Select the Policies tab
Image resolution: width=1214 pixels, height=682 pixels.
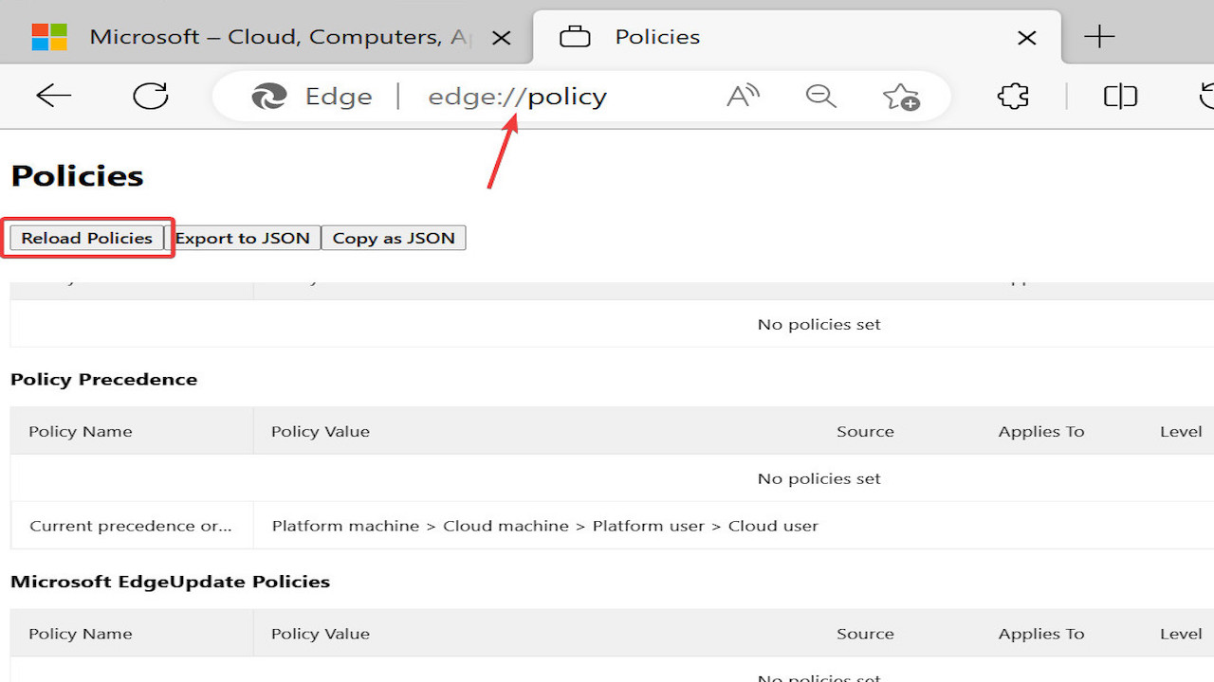pyautogui.click(x=656, y=36)
